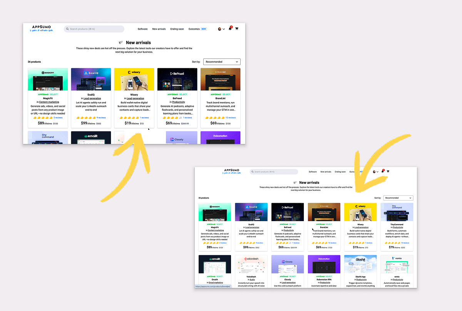
Task: Open 9 reviews link, top-left ScaliQ card
Action: [x=101, y=118]
